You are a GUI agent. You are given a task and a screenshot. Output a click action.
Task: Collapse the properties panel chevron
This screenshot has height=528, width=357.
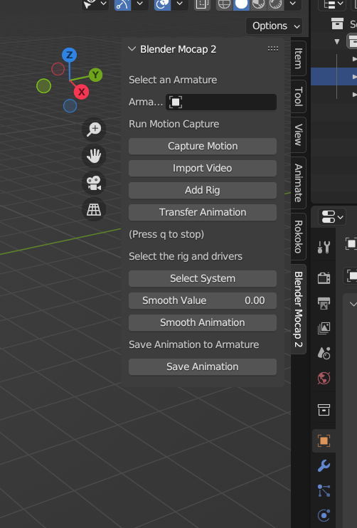point(353,304)
